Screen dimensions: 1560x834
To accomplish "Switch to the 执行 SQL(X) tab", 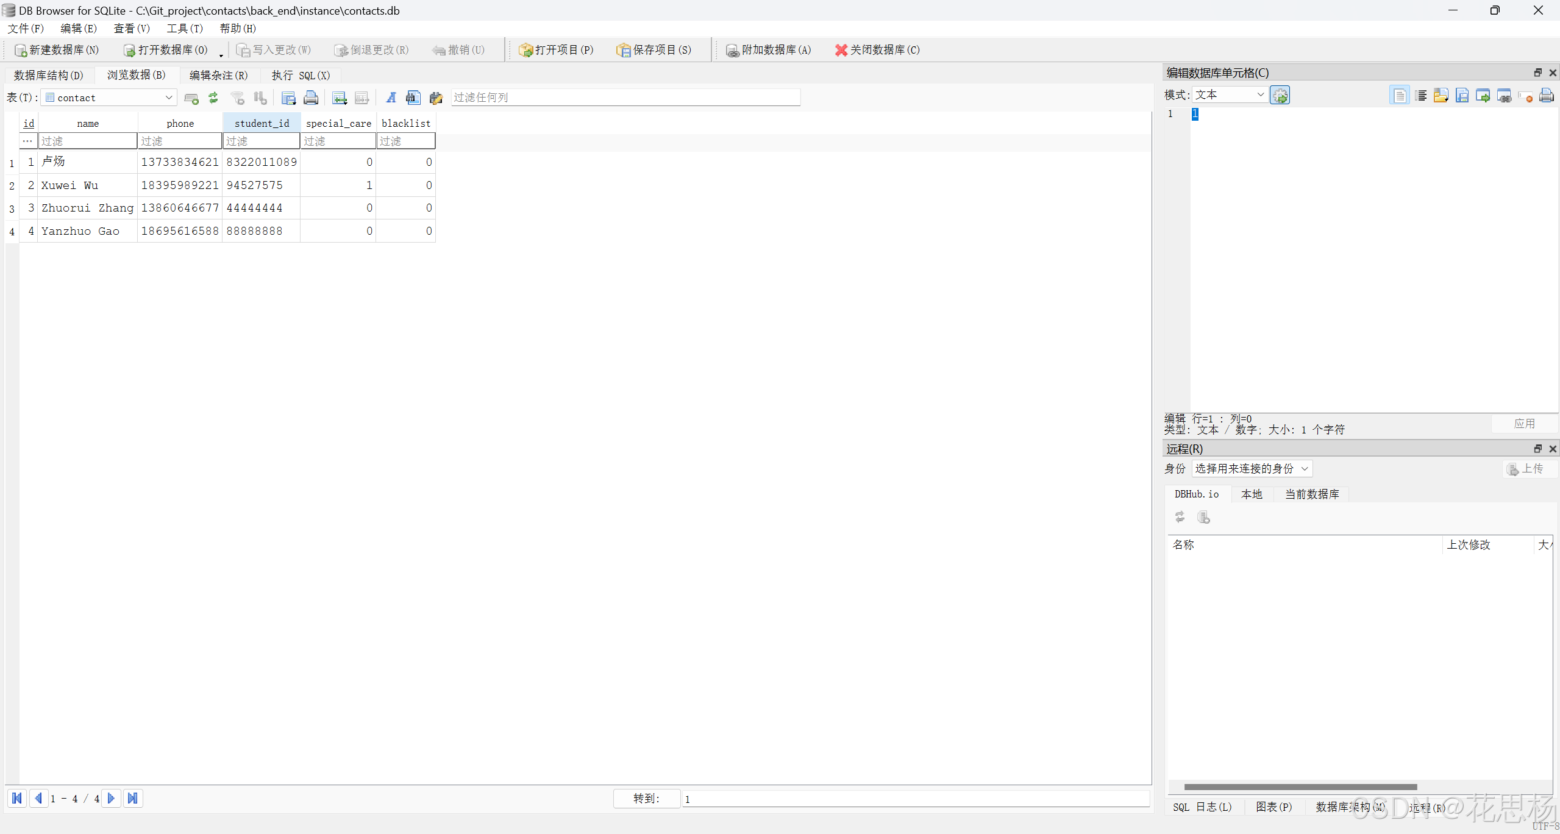I will click(301, 75).
